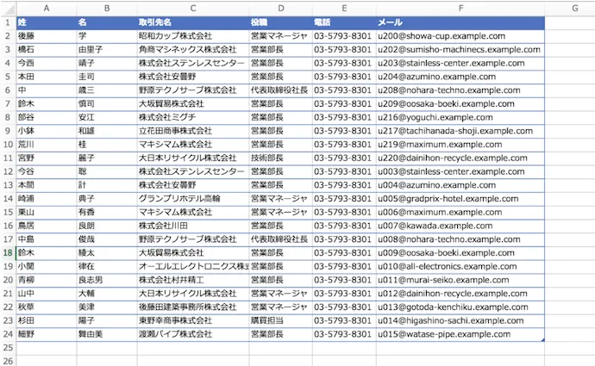Select the cell containing the name 舞由美
Viewport: 595px width, 366px height.
(106, 334)
